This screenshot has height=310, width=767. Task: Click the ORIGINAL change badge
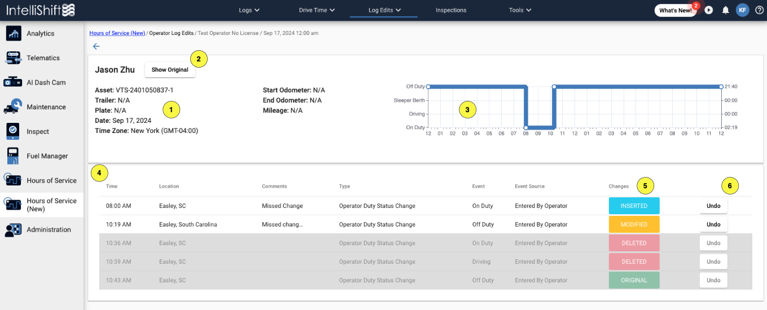634,280
